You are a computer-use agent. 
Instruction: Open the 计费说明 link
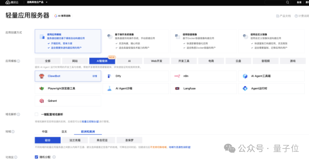point(302,16)
